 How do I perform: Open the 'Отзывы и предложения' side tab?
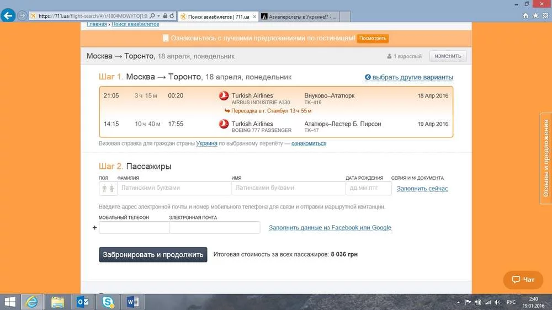click(x=546, y=158)
